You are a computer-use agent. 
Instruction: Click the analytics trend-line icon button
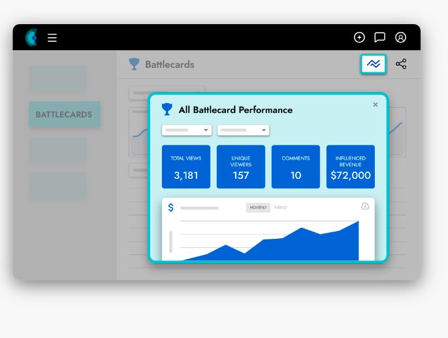[x=374, y=64]
